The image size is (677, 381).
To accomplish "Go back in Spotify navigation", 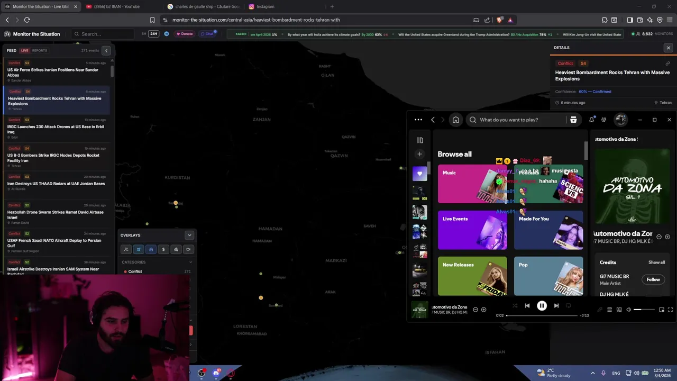I will [433, 120].
